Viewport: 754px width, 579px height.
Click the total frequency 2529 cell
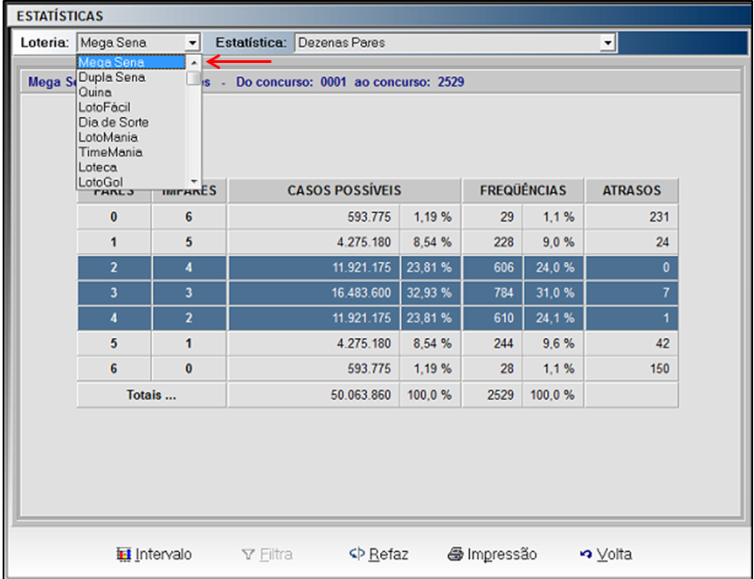493,395
